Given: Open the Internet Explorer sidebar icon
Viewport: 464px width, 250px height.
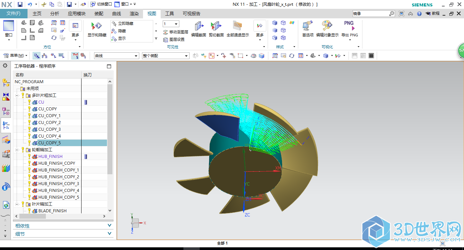Looking at the screenshot, I should click(x=6, y=204).
